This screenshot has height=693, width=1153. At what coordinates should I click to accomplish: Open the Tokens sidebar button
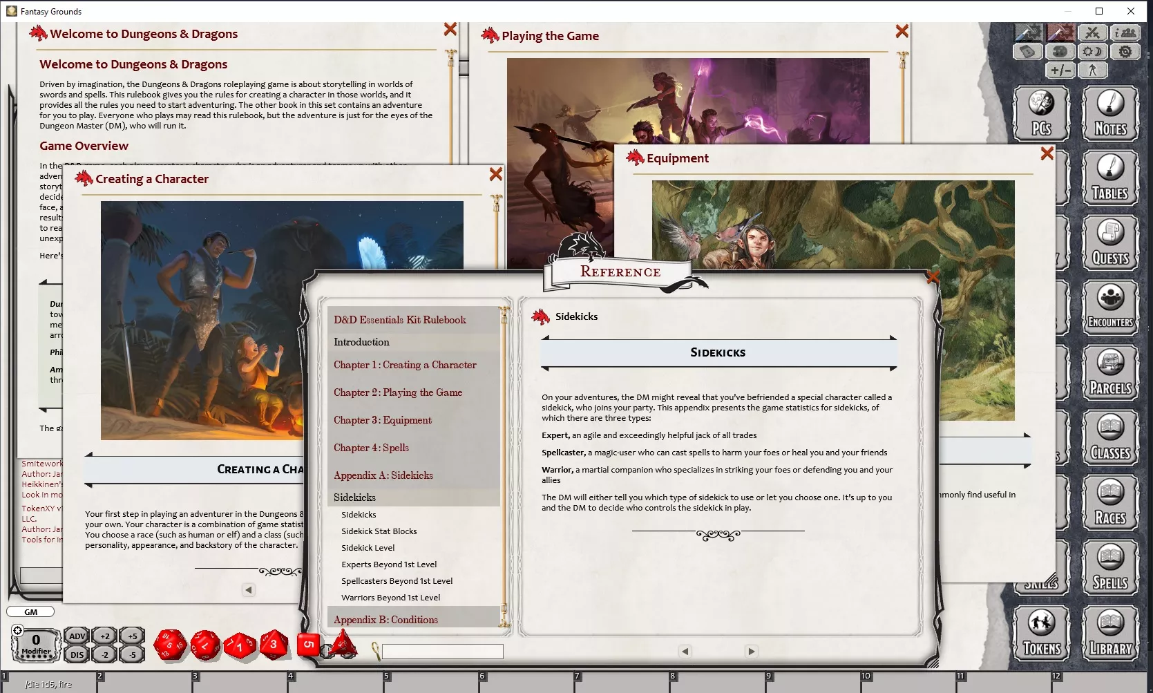1041,633
